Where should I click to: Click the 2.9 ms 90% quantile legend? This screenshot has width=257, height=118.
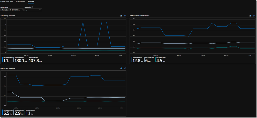click(x=19, y=112)
